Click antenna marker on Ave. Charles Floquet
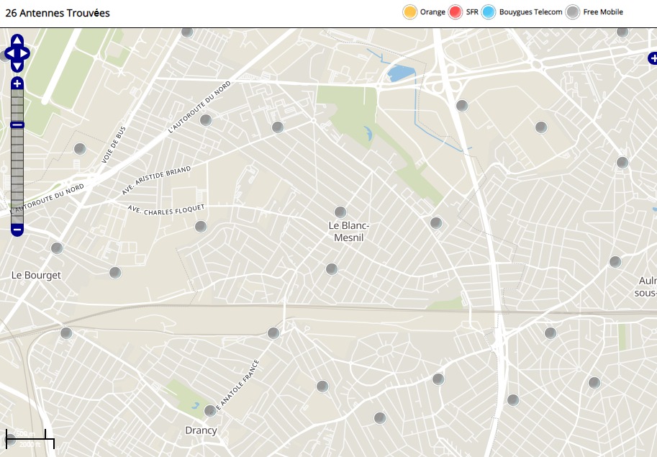 pyautogui.click(x=201, y=227)
